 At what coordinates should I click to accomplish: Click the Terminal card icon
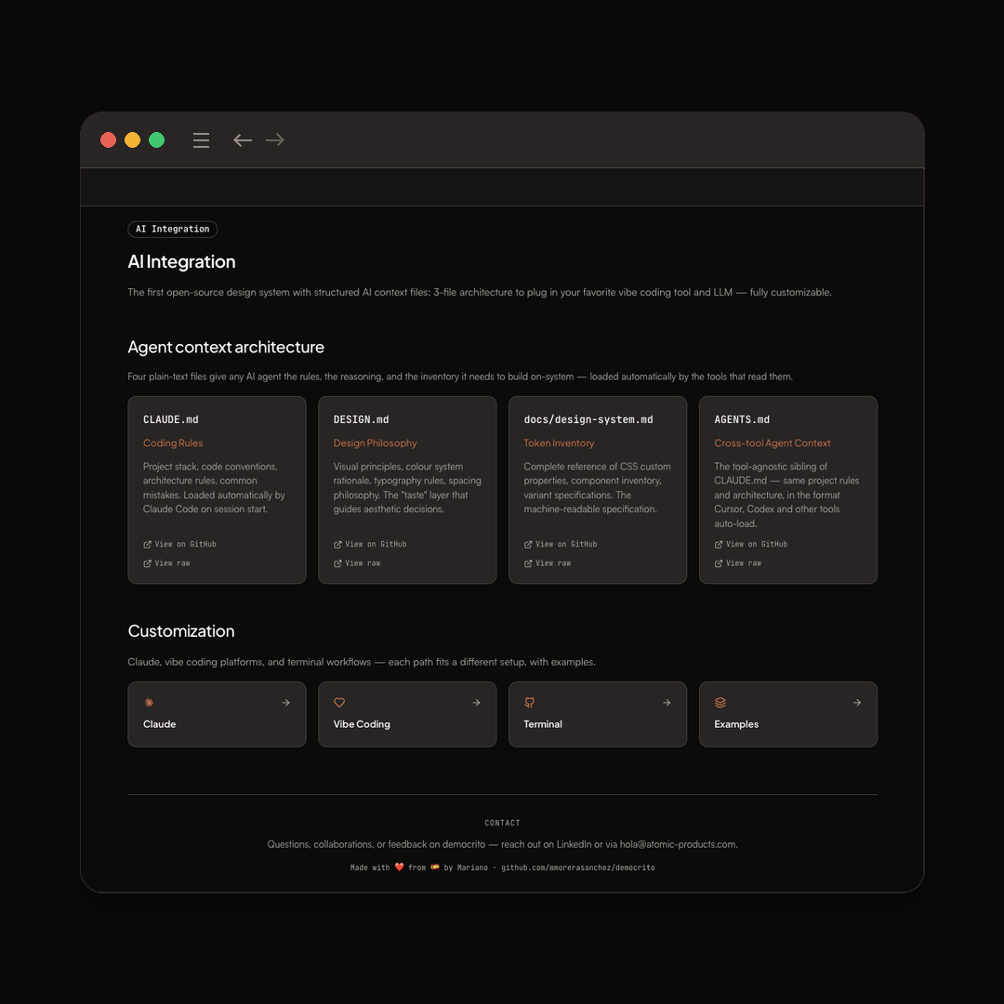[530, 703]
